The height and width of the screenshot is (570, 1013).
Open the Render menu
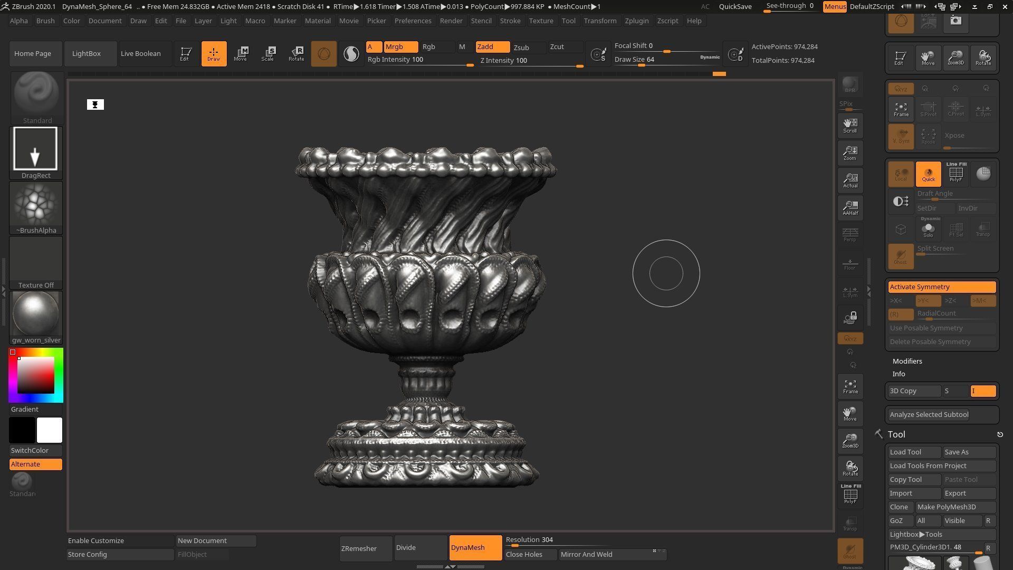click(x=451, y=21)
